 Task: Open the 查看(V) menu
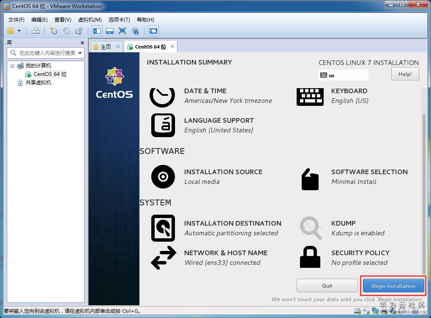63,20
